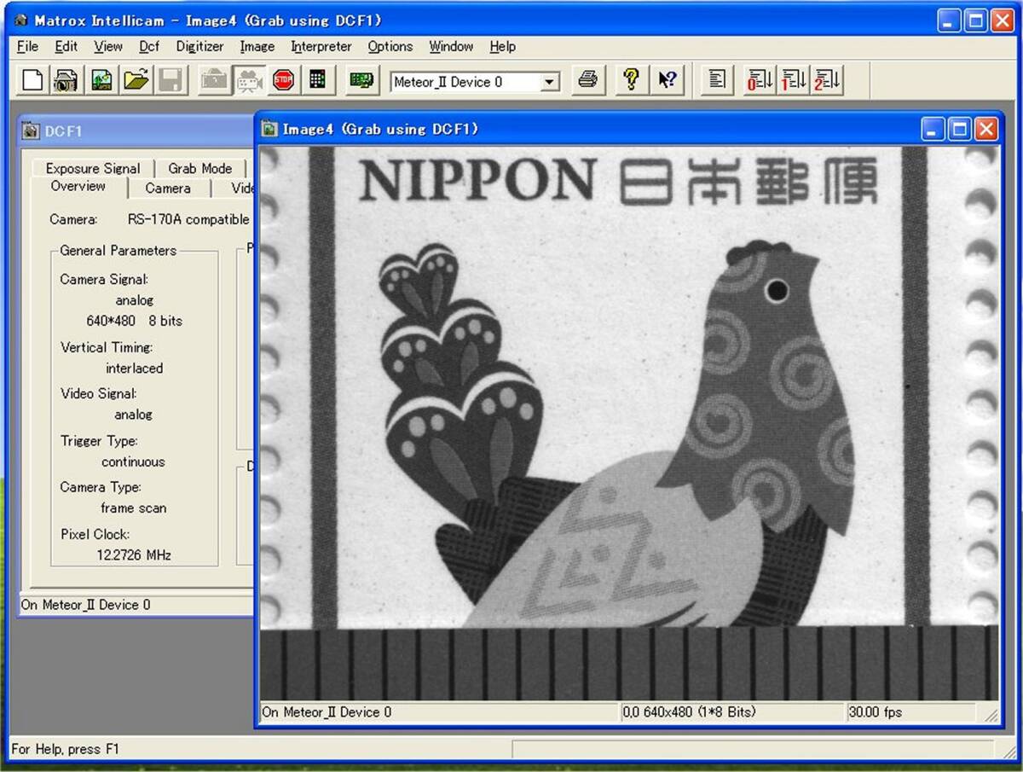Screen dimensions: 1023x772
Task: Click the Print icon in toolbar
Action: point(587,81)
